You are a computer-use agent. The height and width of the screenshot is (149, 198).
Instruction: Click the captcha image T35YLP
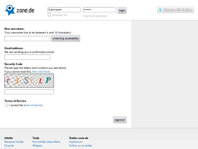pos(29,81)
